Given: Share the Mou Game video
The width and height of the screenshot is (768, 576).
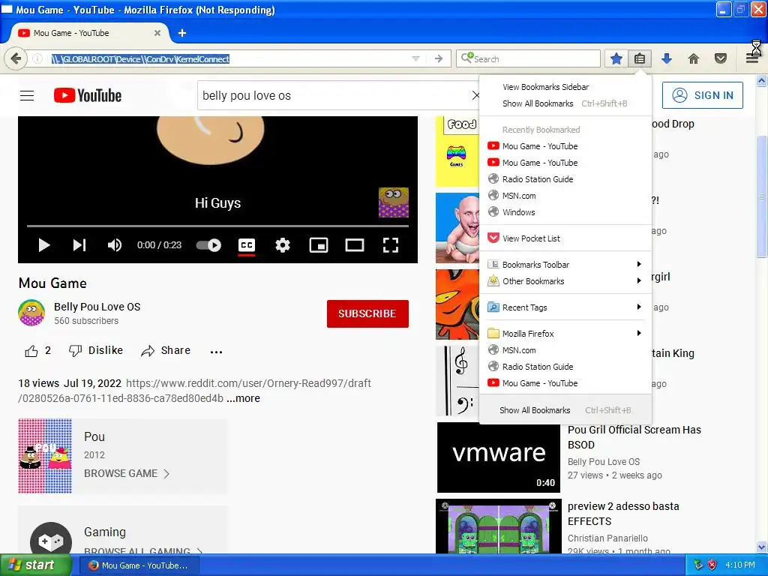Looking at the screenshot, I should 166,351.
